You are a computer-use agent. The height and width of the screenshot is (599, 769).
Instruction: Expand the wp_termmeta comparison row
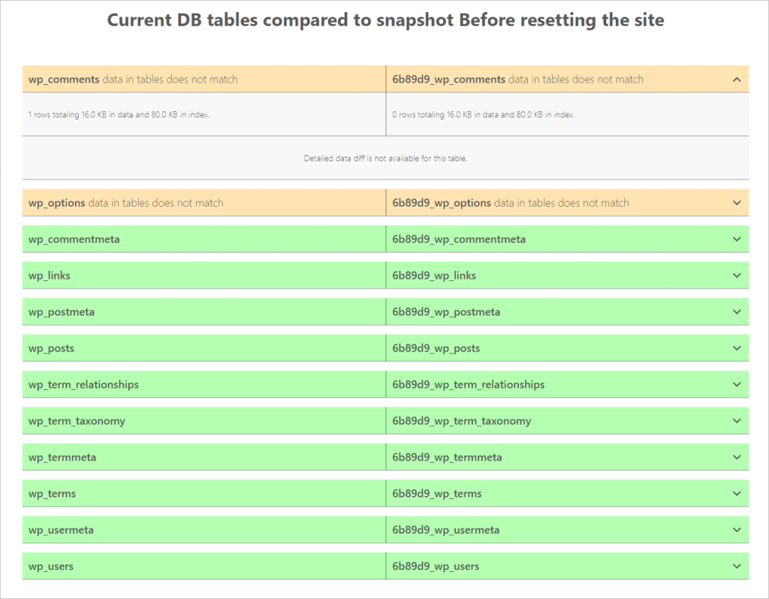tap(737, 457)
